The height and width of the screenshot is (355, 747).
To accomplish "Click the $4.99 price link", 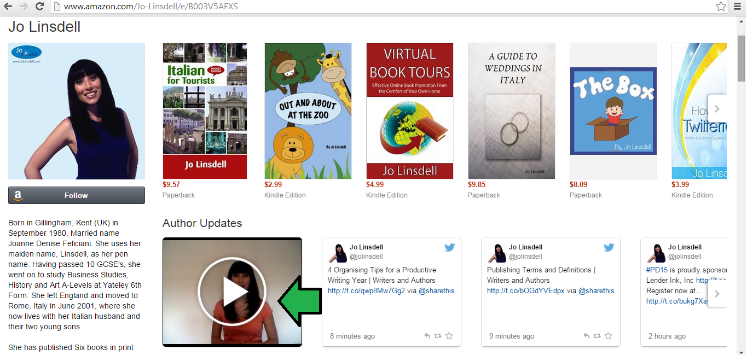I will (x=375, y=185).
